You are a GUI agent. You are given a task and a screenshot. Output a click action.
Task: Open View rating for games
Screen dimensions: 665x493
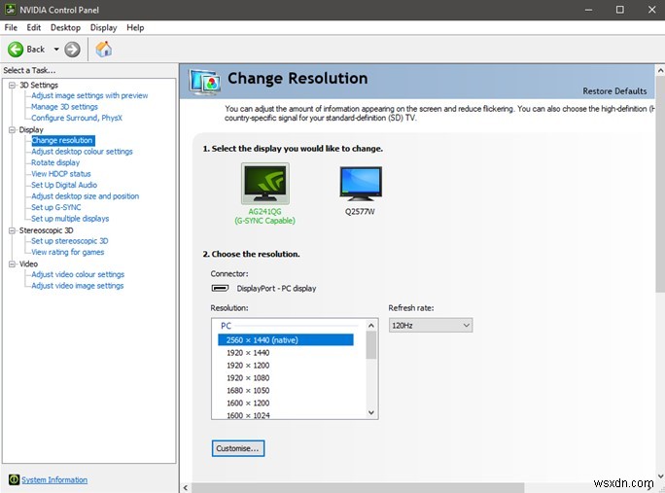pyautogui.click(x=67, y=252)
